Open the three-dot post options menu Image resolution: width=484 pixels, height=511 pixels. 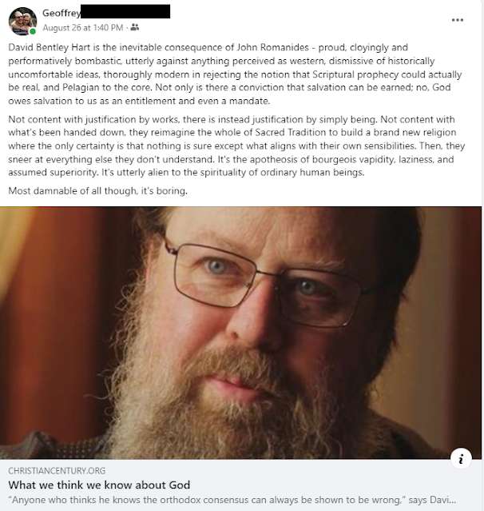tap(458, 20)
